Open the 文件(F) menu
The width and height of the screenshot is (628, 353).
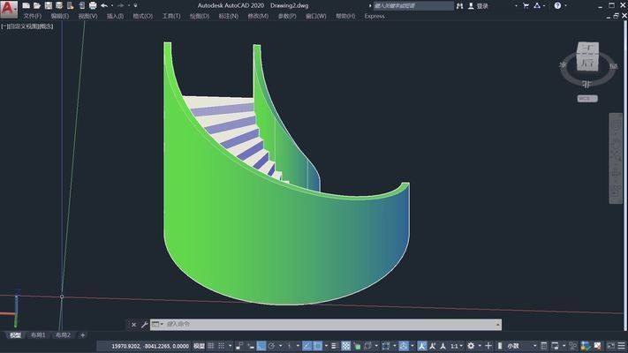click(32, 16)
